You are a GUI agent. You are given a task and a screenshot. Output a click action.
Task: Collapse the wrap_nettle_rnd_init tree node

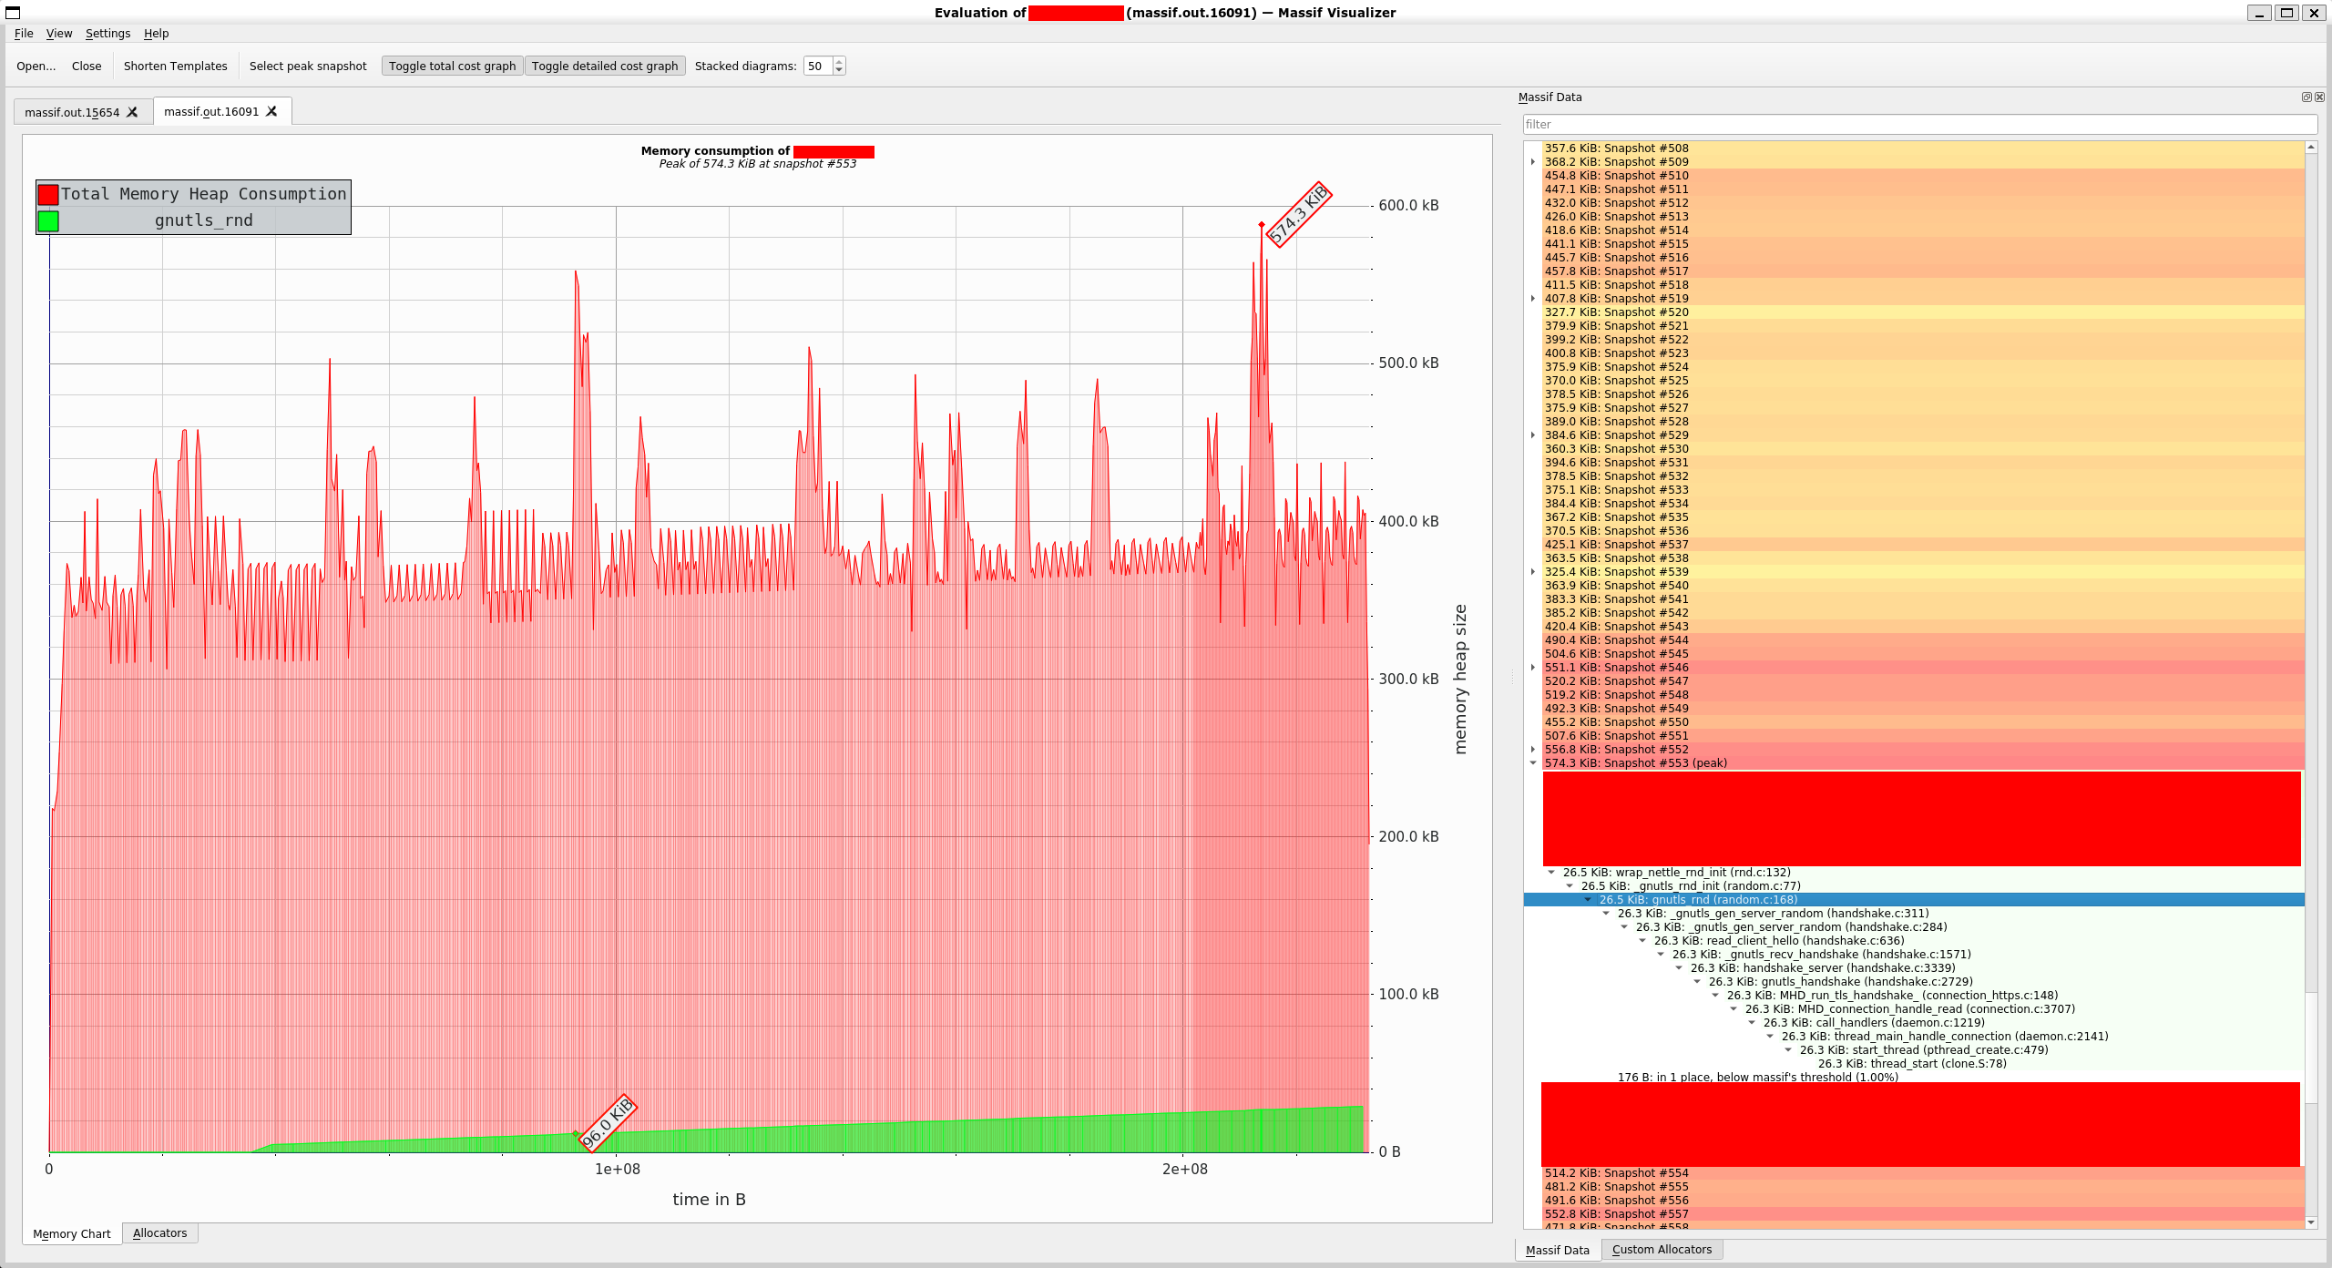(x=1551, y=873)
